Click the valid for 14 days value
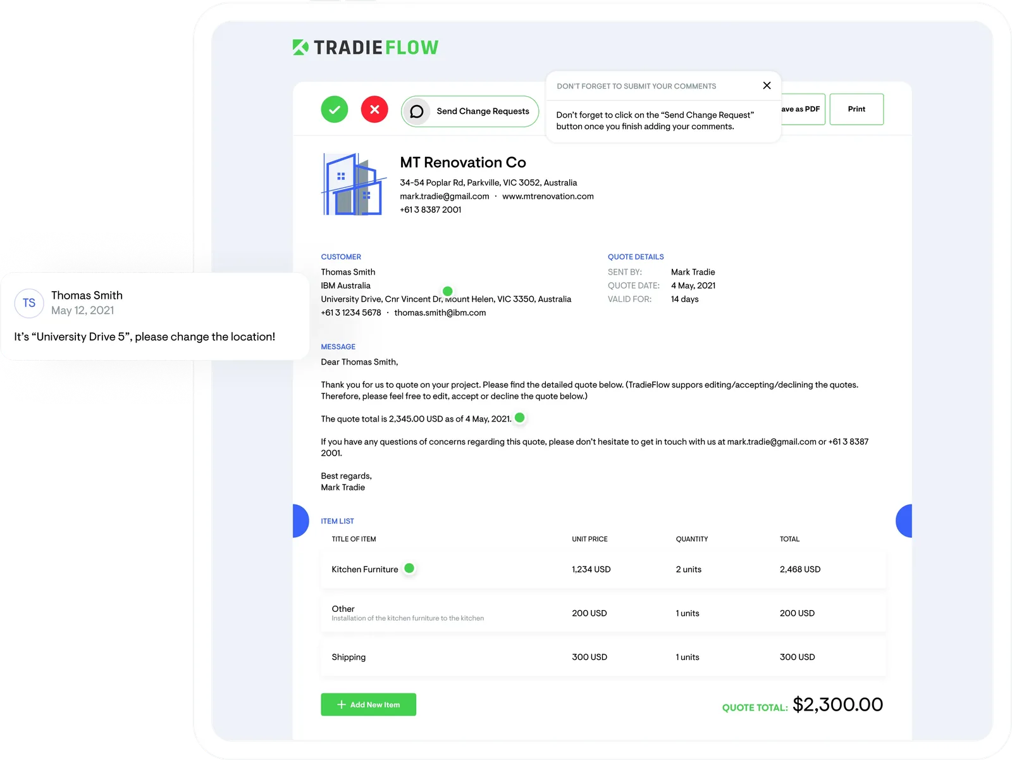This screenshot has height=760, width=1012. tap(685, 299)
